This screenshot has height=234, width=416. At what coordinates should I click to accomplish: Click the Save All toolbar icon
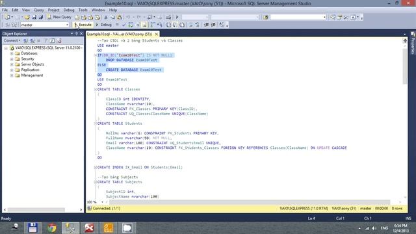click(x=40, y=18)
